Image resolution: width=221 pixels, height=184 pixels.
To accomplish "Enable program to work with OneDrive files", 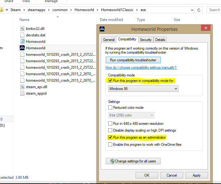I will [110, 145].
